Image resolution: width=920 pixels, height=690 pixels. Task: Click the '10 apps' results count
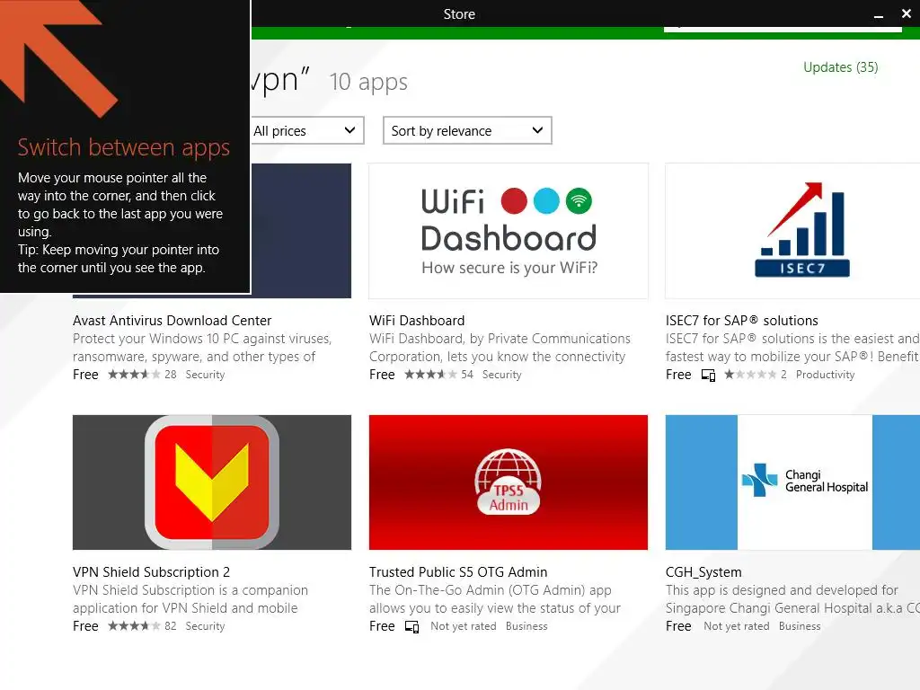[x=368, y=82]
